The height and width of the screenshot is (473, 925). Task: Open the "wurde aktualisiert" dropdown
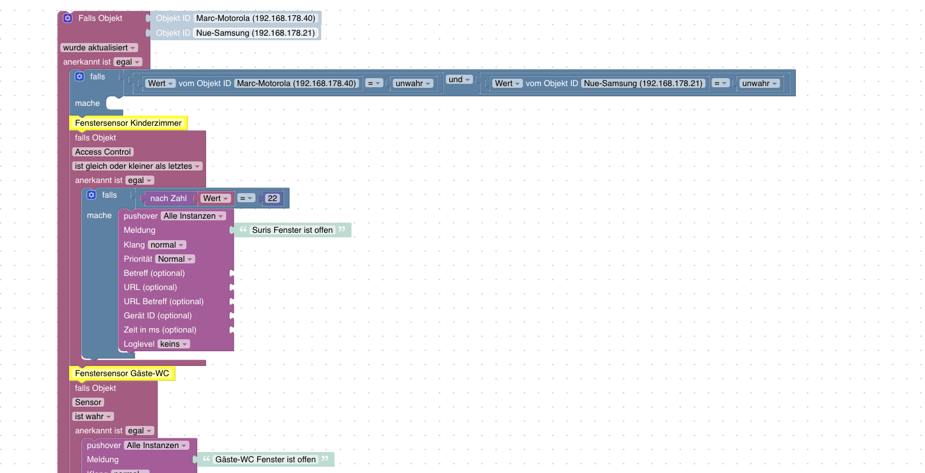99,48
